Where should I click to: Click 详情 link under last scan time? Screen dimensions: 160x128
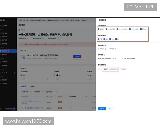pyautogui.click(x=45, y=58)
